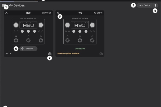This screenshot has width=161, height=107.
Task: Select the H90 XC-00161 pedal image
Action: (x=28, y=31)
